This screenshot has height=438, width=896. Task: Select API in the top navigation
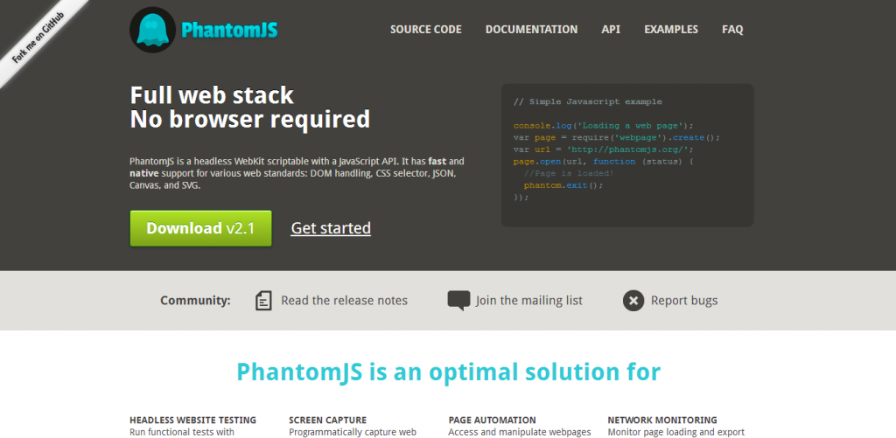tap(611, 30)
